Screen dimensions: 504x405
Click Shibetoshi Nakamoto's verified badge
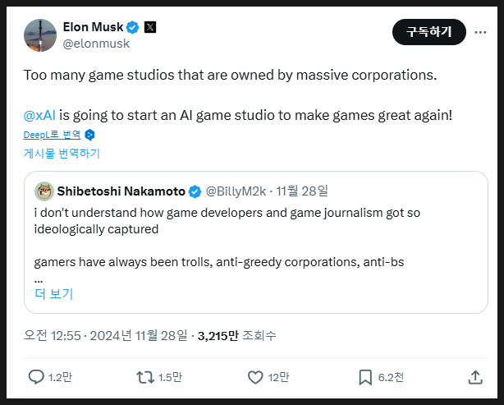tap(195, 191)
